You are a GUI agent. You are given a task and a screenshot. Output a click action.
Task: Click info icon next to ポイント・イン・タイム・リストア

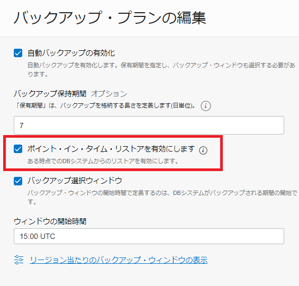(x=203, y=150)
